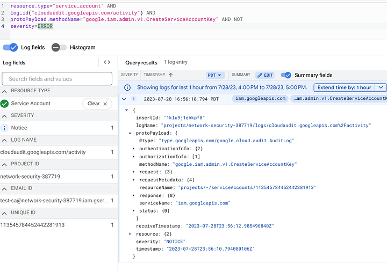Click the collapse Log fields panel icon
The width and height of the screenshot is (387, 271).
coord(107,63)
